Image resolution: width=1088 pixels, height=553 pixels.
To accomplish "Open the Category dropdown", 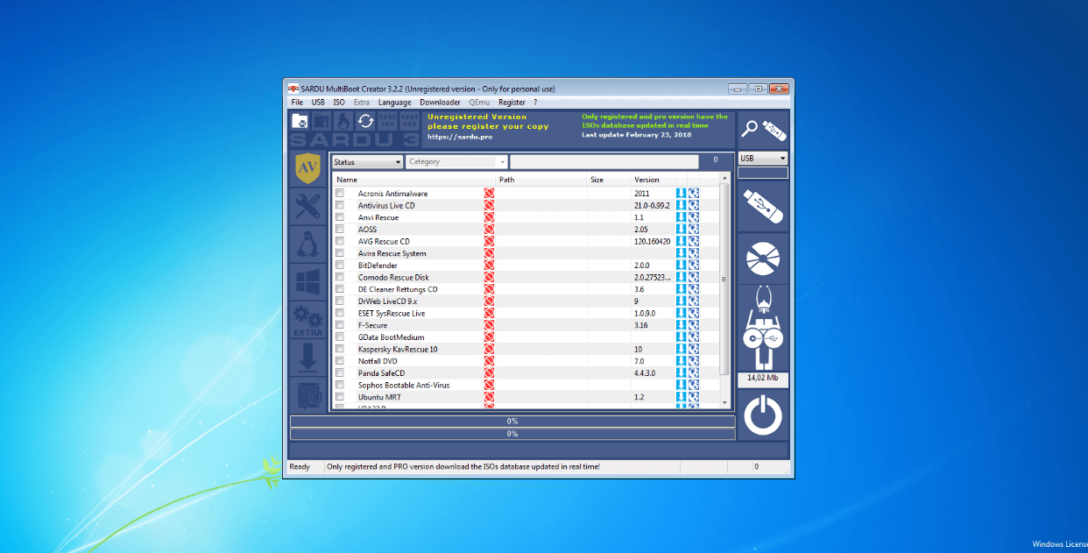I will click(456, 162).
